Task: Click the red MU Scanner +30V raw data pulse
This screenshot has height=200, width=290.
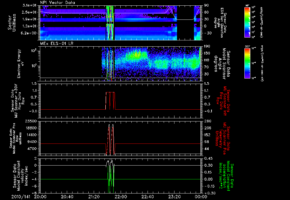Action: (x=110, y=101)
